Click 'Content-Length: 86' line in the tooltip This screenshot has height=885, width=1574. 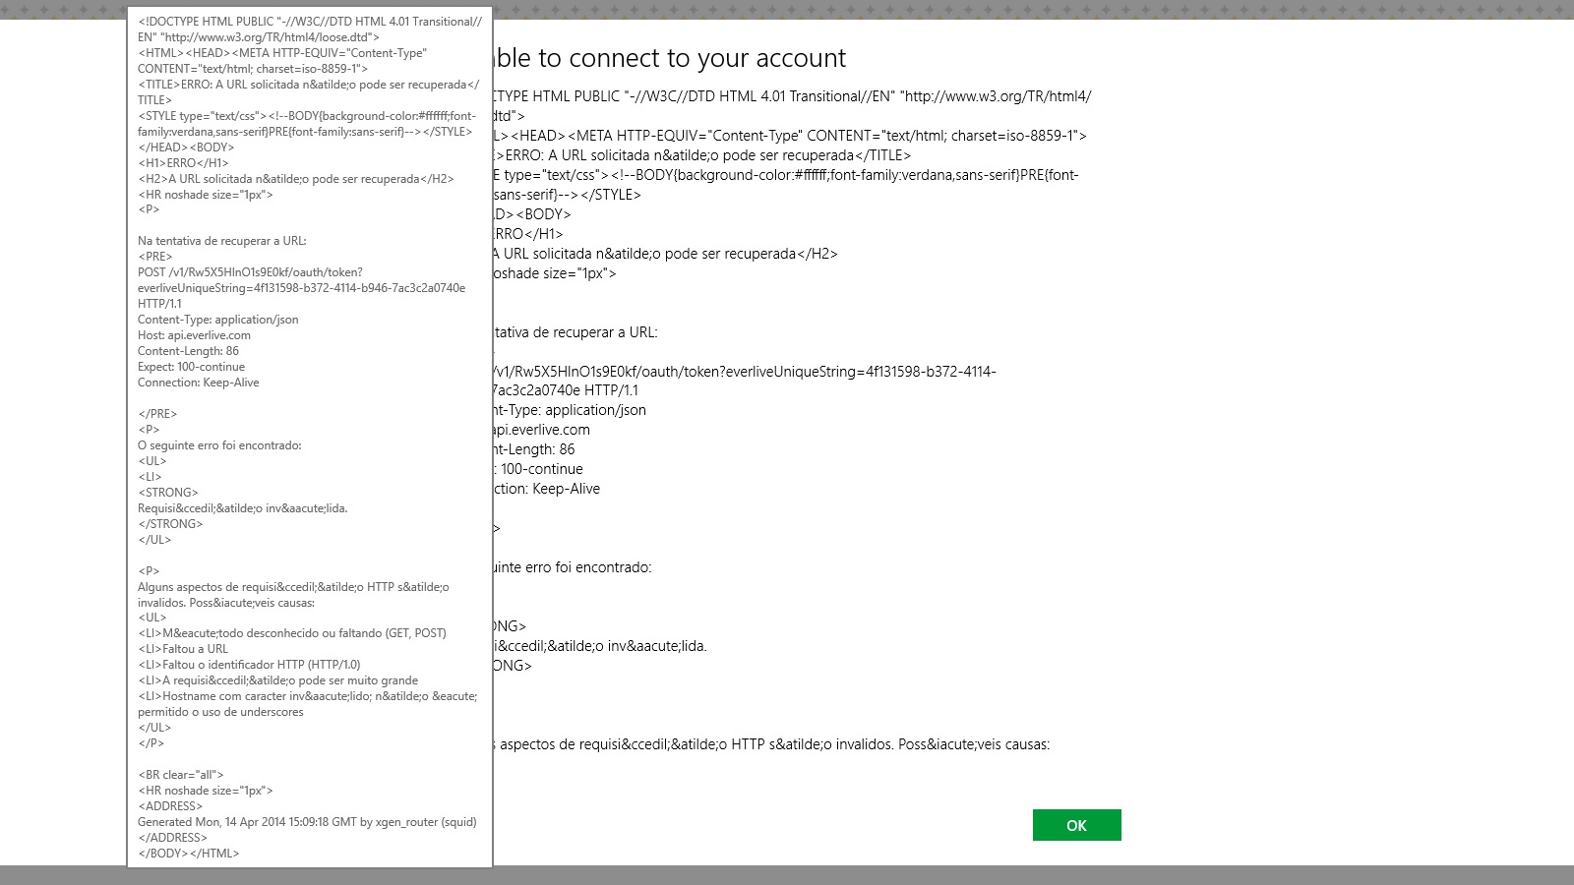pos(188,351)
